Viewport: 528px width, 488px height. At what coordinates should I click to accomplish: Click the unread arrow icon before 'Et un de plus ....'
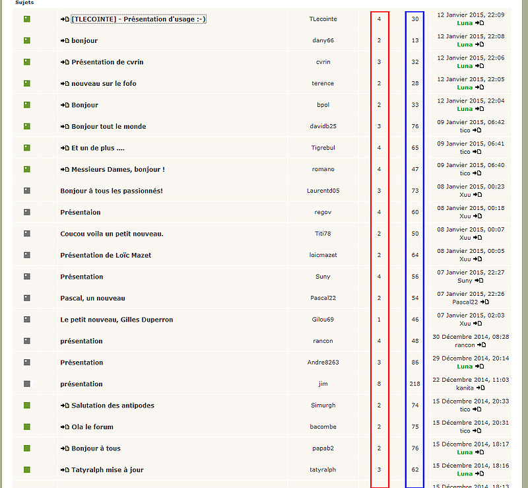click(65, 148)
